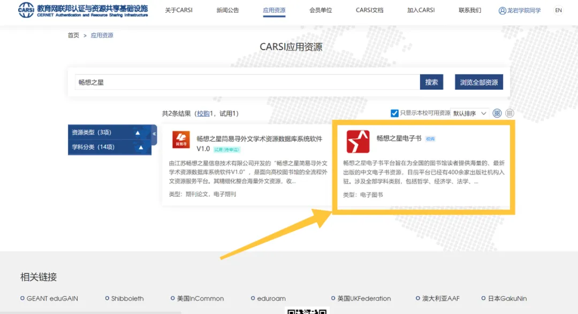Open the 默认排序 sort dropdown

[470, 113]
